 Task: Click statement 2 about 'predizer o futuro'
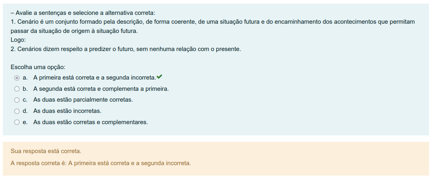(x=125, y=49)
